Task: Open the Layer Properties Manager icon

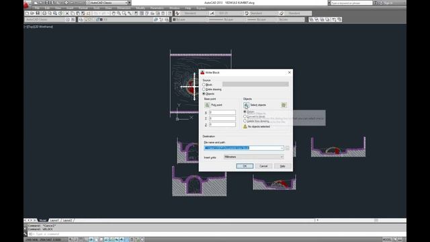Action: click(81, 19)
